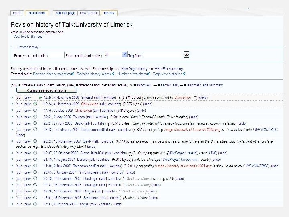Open the Help:Edit summary link
The image size is (289, 217).
(169, 69)
